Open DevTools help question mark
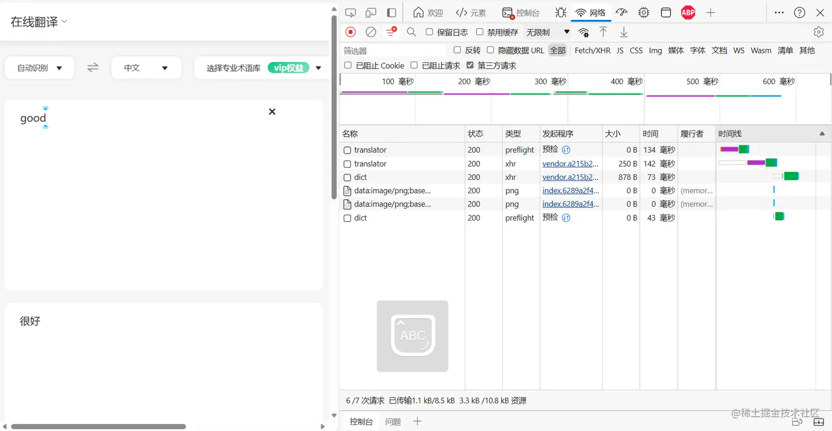The image size is (832, 431). [x=800, y=13]
